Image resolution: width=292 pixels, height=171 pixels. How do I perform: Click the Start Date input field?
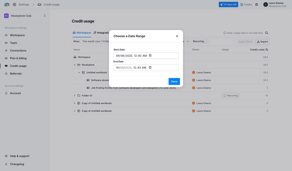click(146, 56)
